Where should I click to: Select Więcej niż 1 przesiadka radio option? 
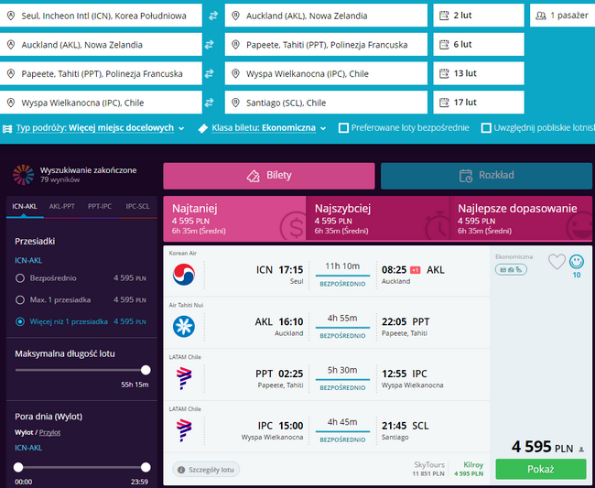point(20,321)
